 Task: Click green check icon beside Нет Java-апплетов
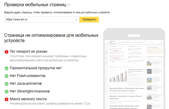[x=7, y=84]
